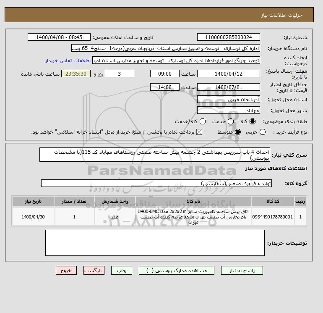Click the کد کالا column header

point(273,201)
